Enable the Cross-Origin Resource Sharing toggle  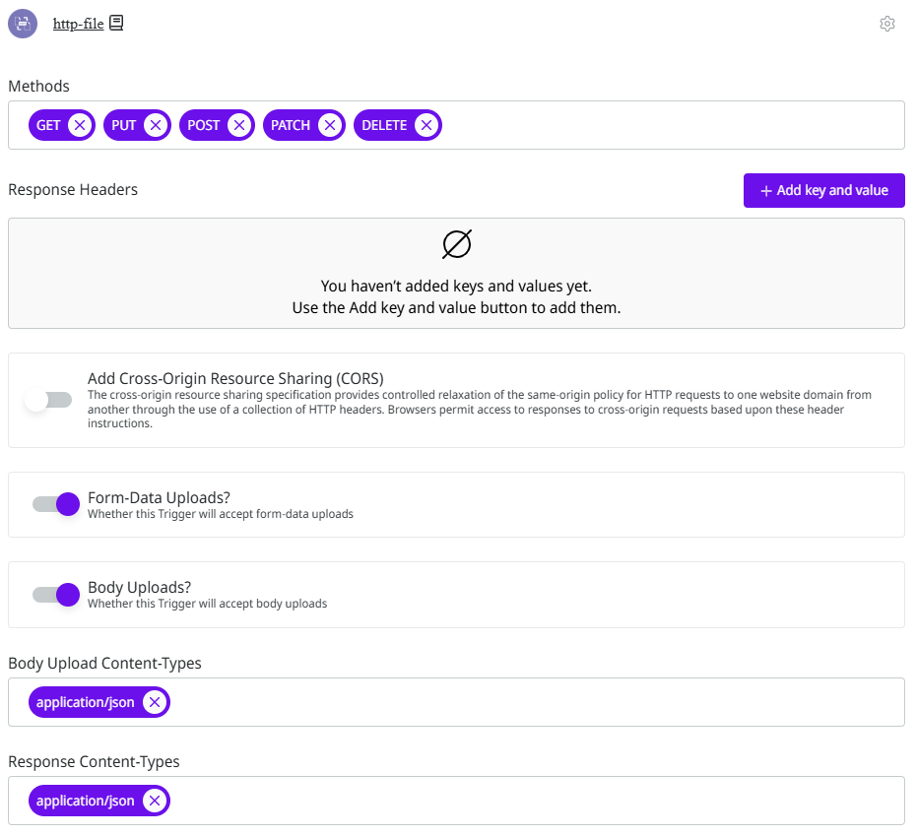(50, 400)
